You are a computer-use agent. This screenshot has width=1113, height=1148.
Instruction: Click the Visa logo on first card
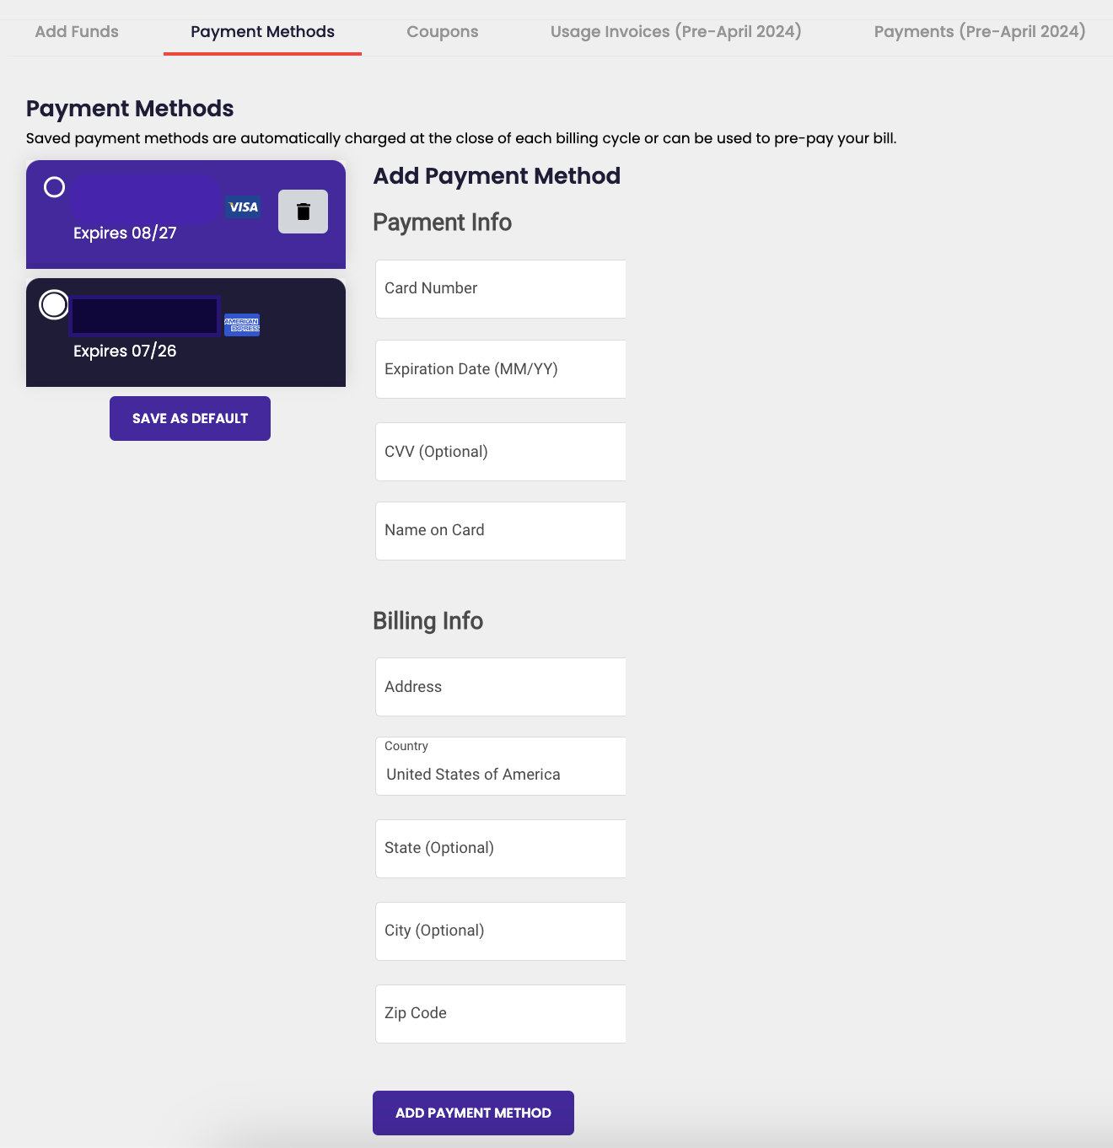pyautogui.click(x=243, y=207)
